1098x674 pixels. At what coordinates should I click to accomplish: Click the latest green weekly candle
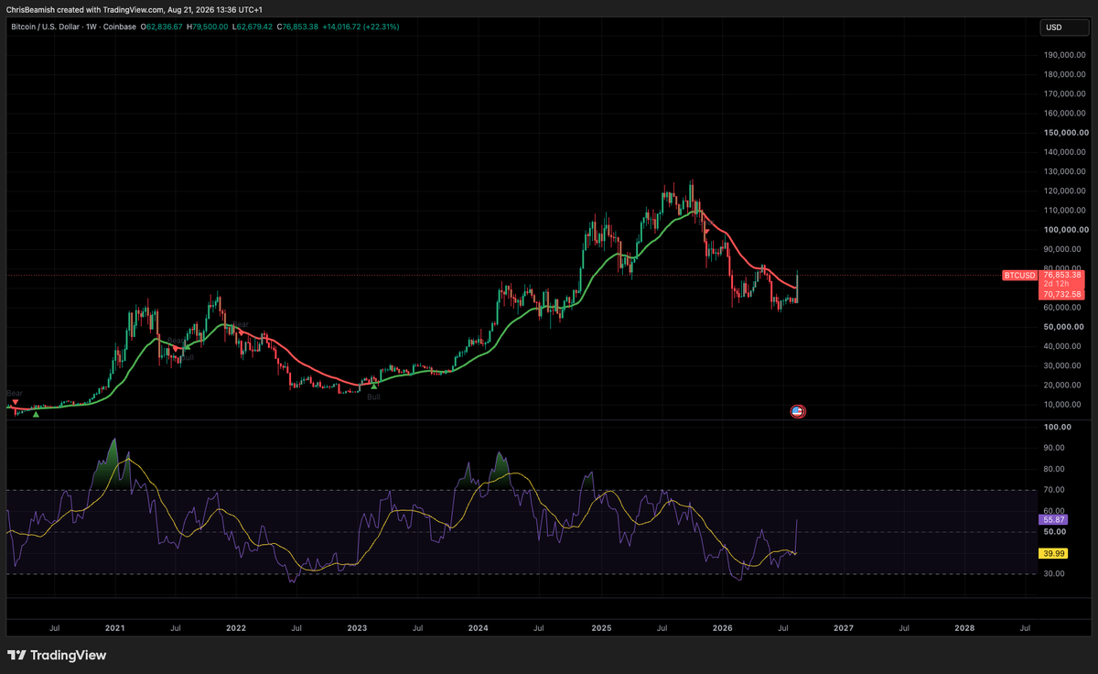(798, 288)
